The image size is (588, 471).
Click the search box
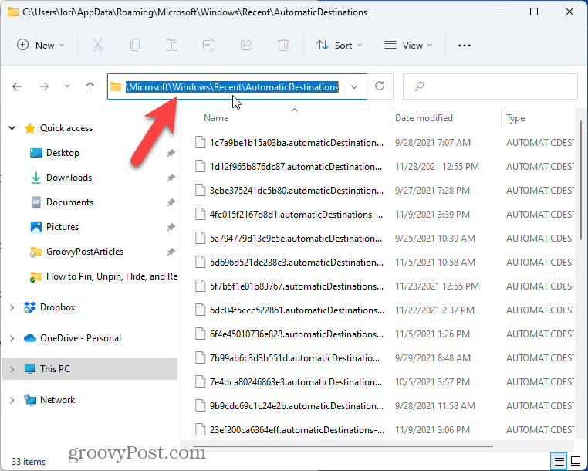point(490,86)
